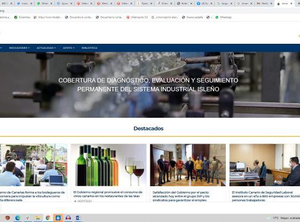Open the comunicación plan bookmark
The image size is (300, 222).
pos(165,17)
